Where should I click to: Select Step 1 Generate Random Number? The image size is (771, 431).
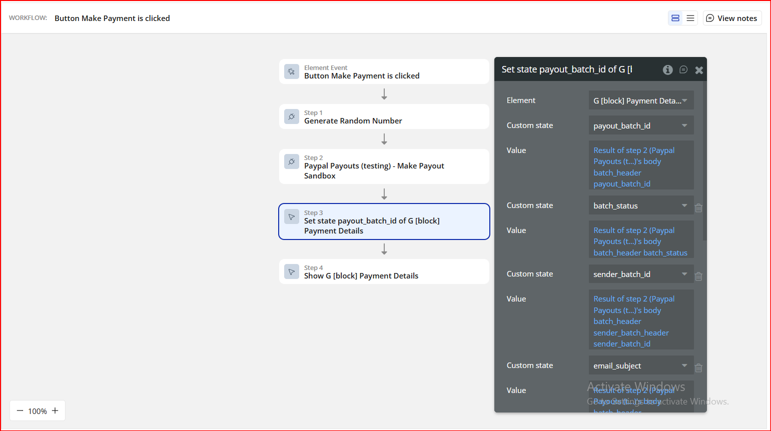pos(384,116)
